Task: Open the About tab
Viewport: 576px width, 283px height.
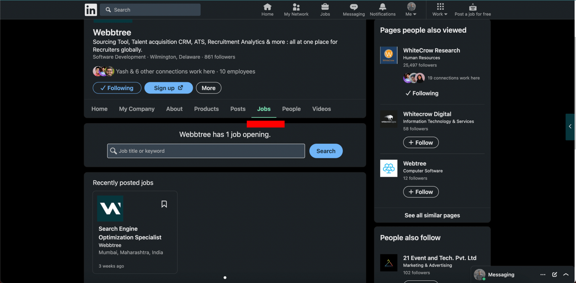Action: point(174,109)
